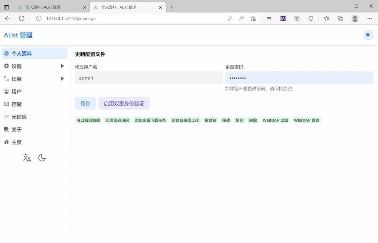The width and height of the screenshot is (378, 243).
Task: Click 启用双重身份验证 button
Action: tap(124, 104)
